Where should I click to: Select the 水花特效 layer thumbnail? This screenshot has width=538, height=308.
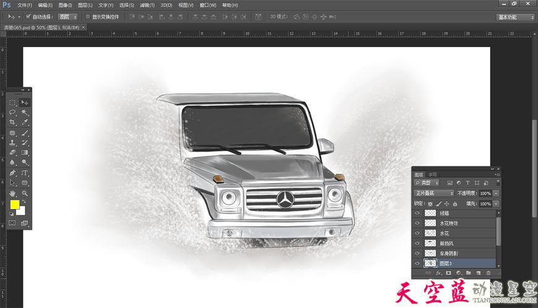(430, 223)
